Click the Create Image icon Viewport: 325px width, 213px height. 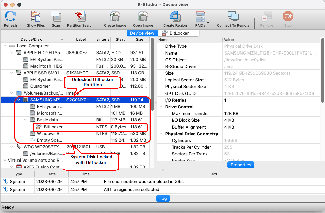pos(115,16)
